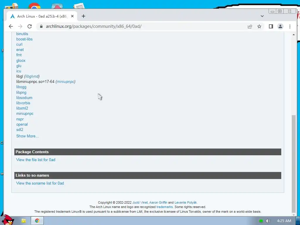Open the italic miniupnpc provider link
The image size is (300, 225).
coord(65,82)
